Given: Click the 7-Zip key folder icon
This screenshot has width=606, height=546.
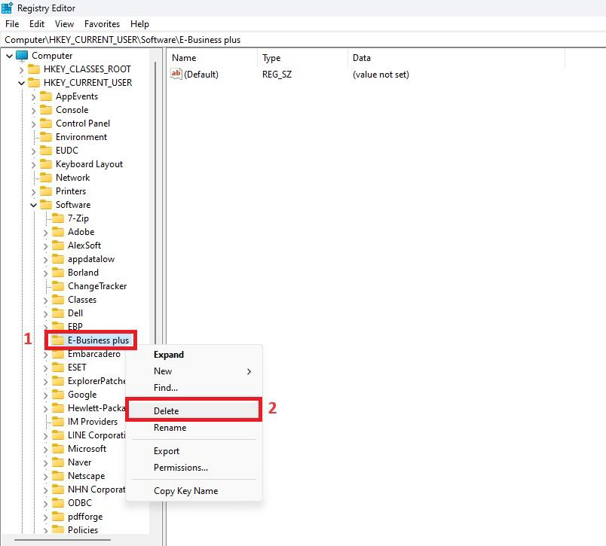Looking at the screenshot, I should [57, 218].
